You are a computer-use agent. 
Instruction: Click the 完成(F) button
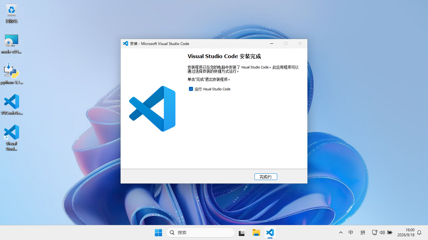click(x=266, y=177)
